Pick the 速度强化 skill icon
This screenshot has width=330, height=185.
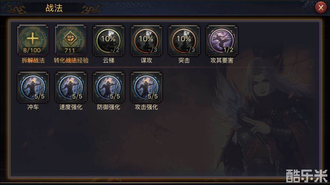pos(71,87)
